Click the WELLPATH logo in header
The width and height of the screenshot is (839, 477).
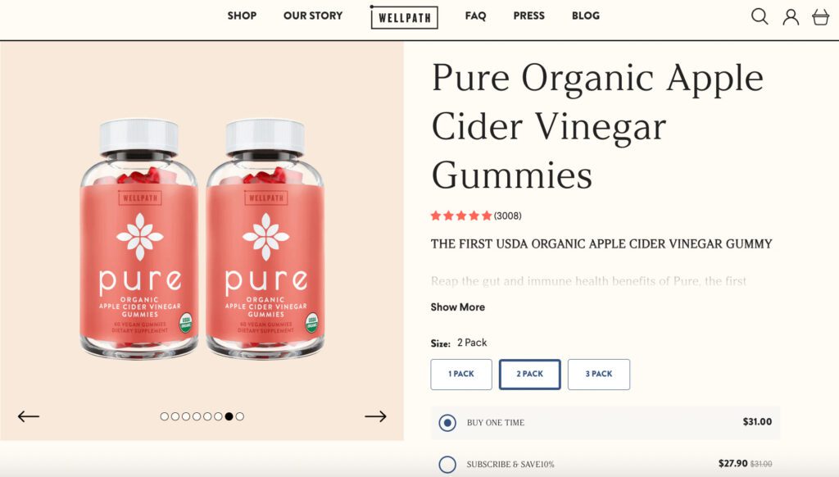[x=404, y=17]
